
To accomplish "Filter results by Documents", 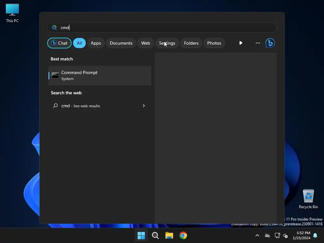I will (121, 43).
